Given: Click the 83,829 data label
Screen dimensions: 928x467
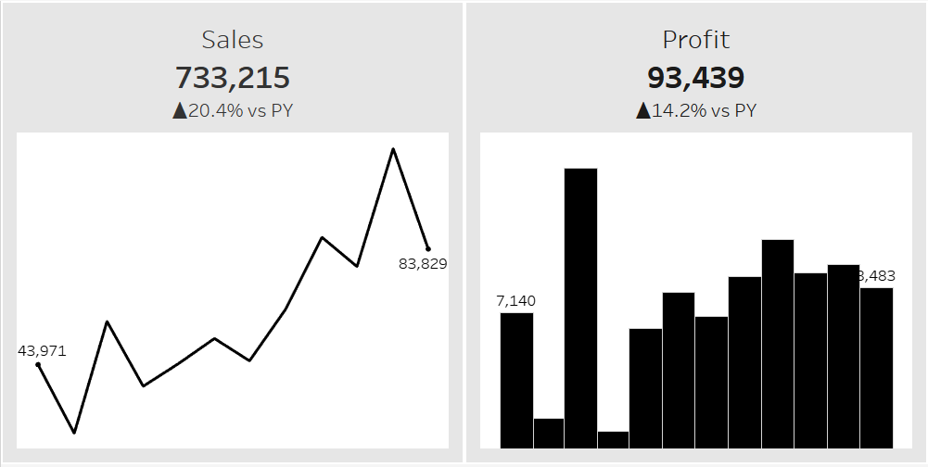Looking at the screenshot, I should [423, 264].
